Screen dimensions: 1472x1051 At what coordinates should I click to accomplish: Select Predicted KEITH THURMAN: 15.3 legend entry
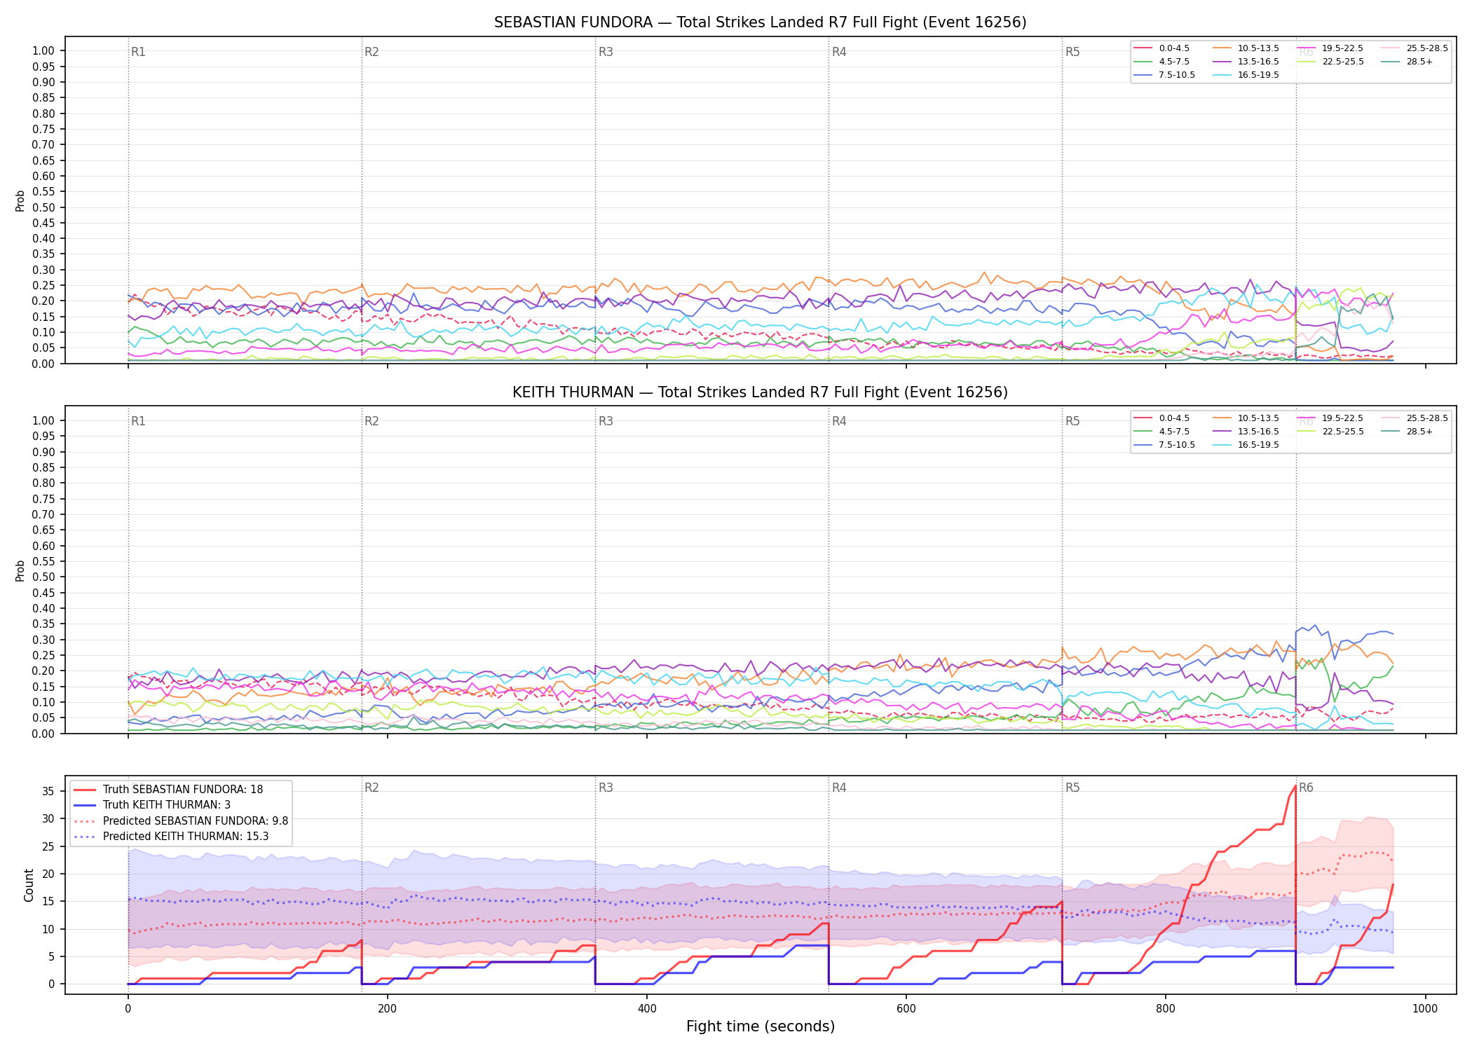pyautogui.click(x=171, y=837)
